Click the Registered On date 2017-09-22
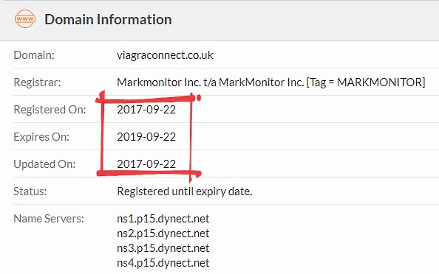The width and height of the screenshot is (439, 274). point(146,109)
